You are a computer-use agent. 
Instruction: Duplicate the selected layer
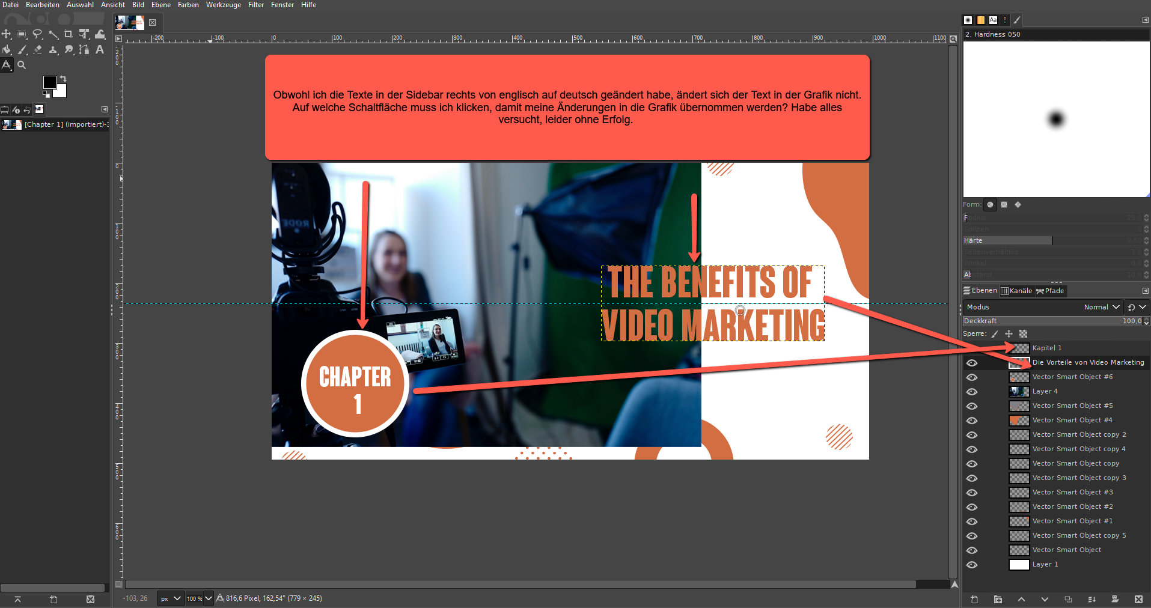[1068, 599]
